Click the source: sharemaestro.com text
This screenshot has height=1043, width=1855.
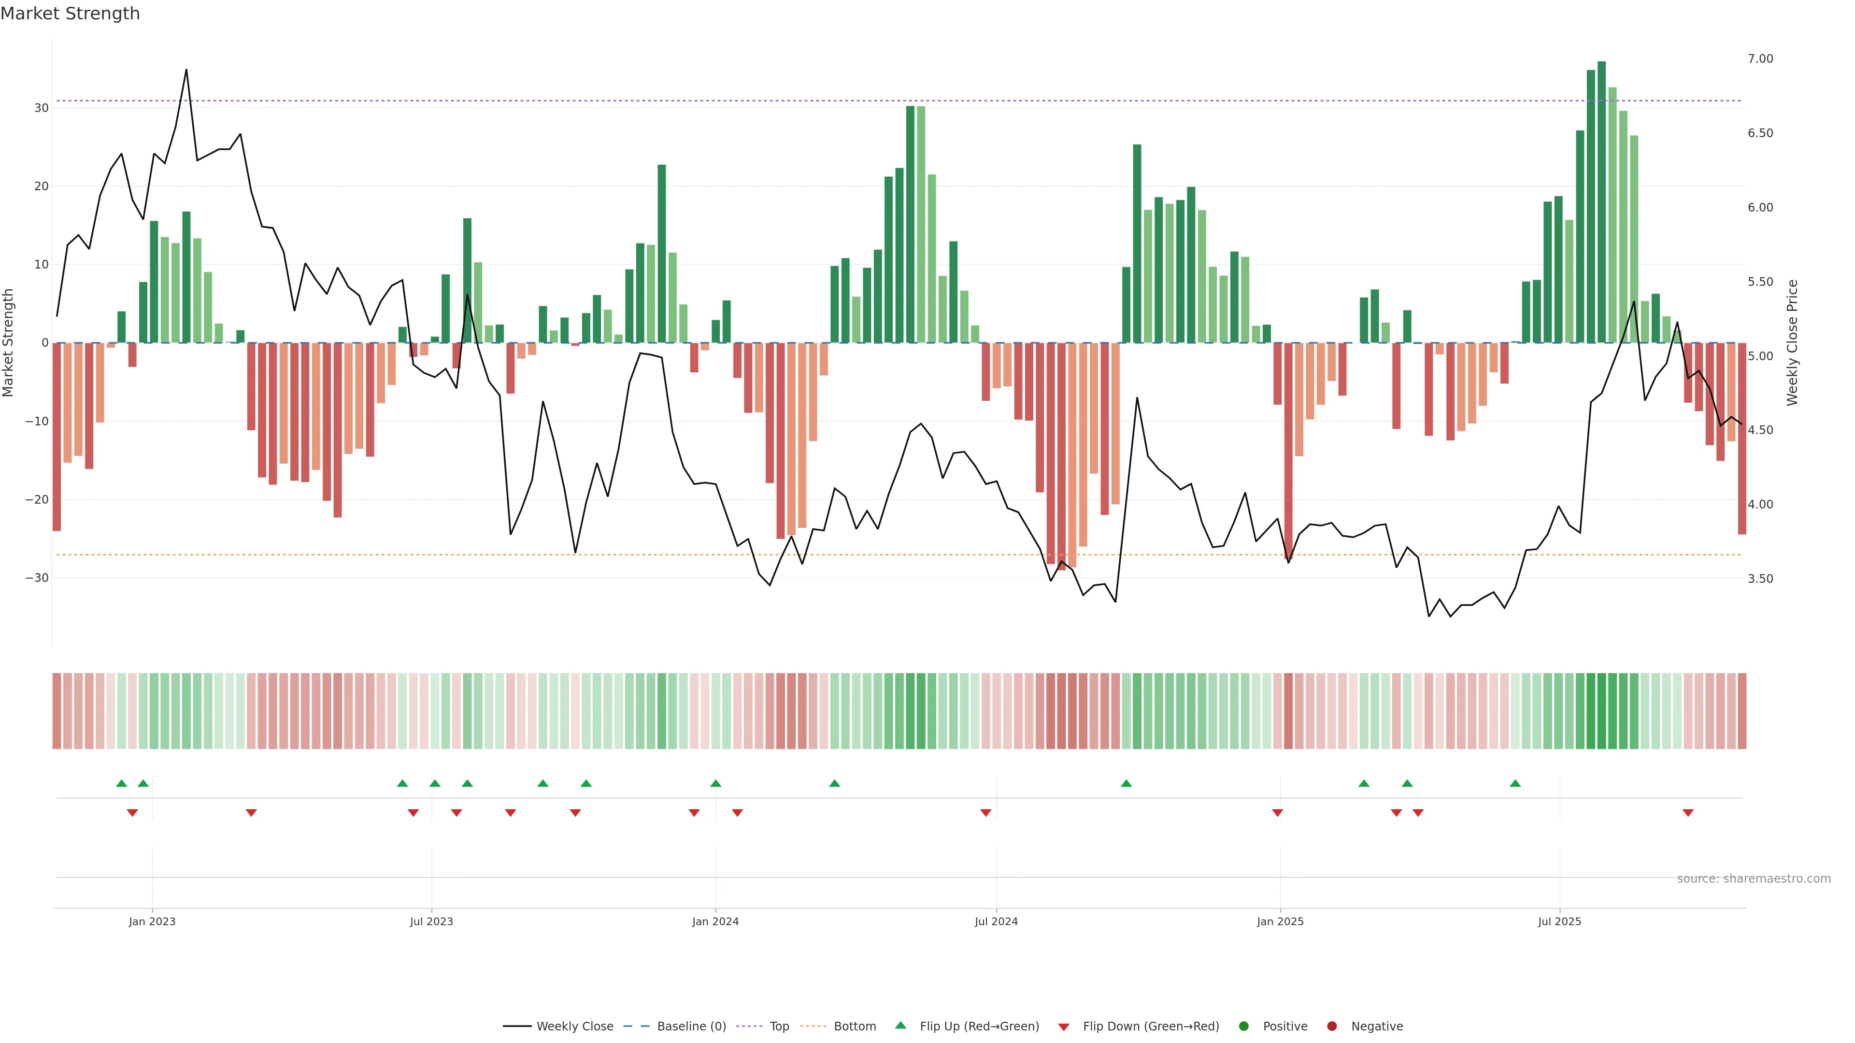(1754, 879)
